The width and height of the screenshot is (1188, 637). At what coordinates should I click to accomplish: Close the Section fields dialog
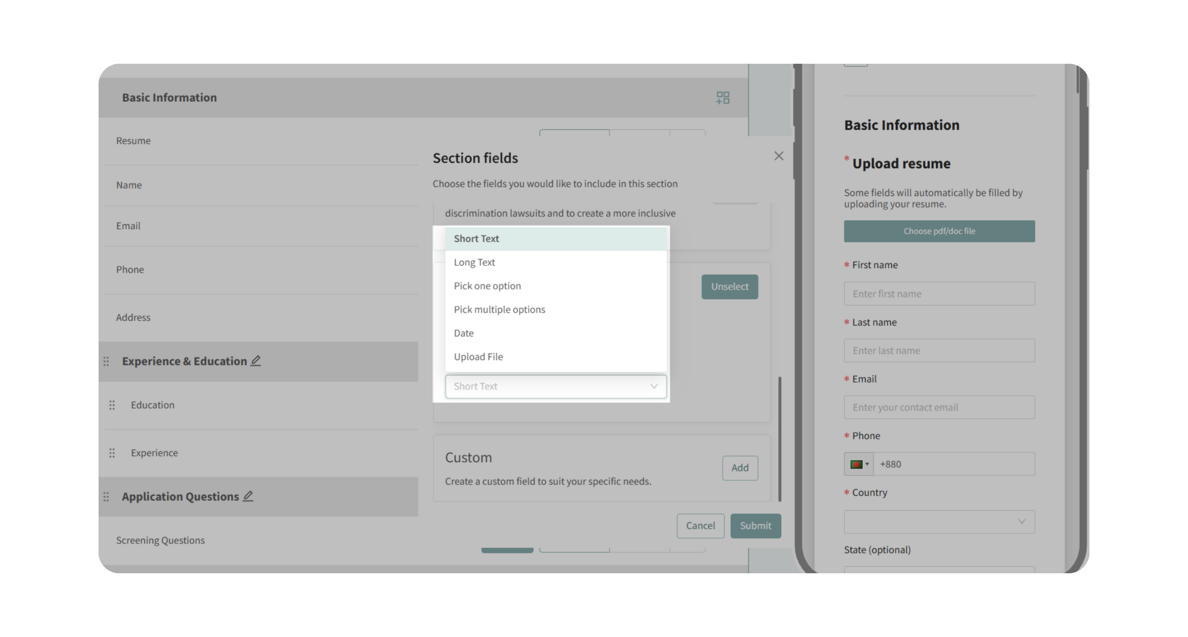[x=779, y=156]
